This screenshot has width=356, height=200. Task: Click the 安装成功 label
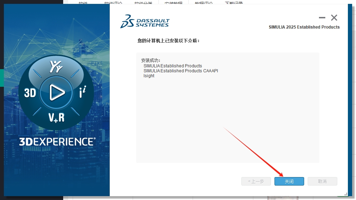151,60
